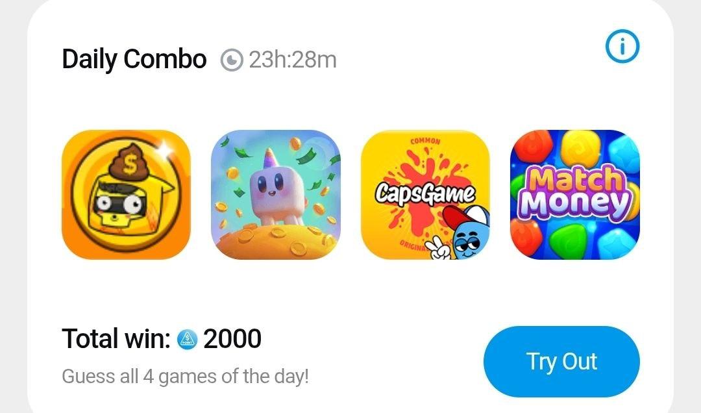The image size is (701, 413).
Task: Open the Daily Combo info icon
Action: 622,46
